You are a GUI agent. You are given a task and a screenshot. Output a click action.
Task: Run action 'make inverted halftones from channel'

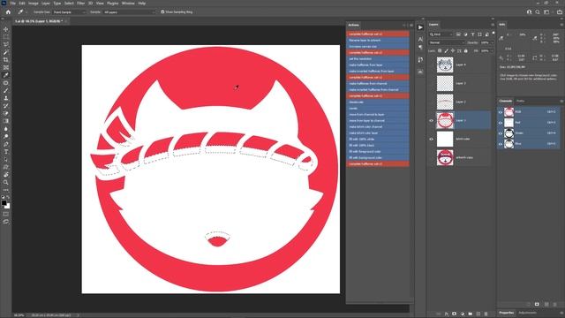point(378,89)
